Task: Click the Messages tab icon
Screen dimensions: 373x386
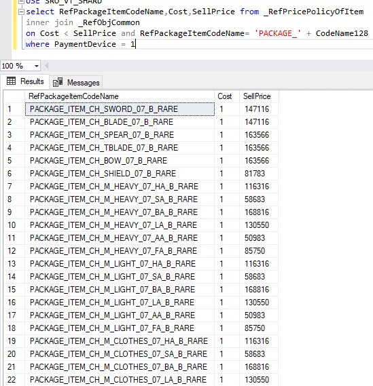Action: 58,83
